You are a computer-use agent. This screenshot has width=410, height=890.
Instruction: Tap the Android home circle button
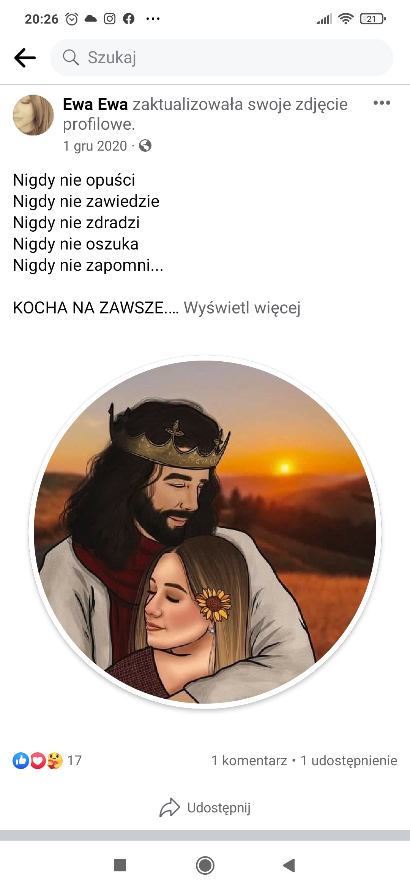205,865
